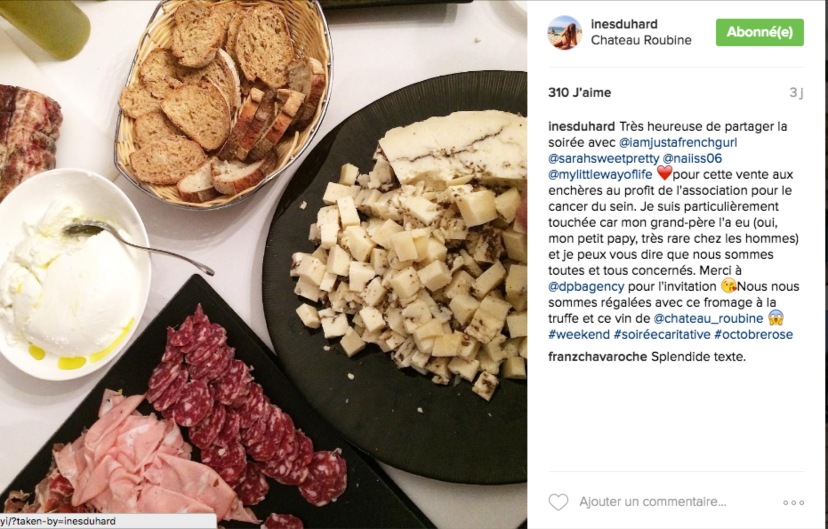The height and width of the screenshot is (529, 828).
Task: Click the heart like icon
Action: click(x=558, y=502)
